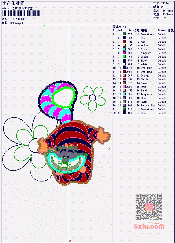Select the Dark Green swatch beside 1310 stitches
The image size is (175, 243).
coord(124,109)
